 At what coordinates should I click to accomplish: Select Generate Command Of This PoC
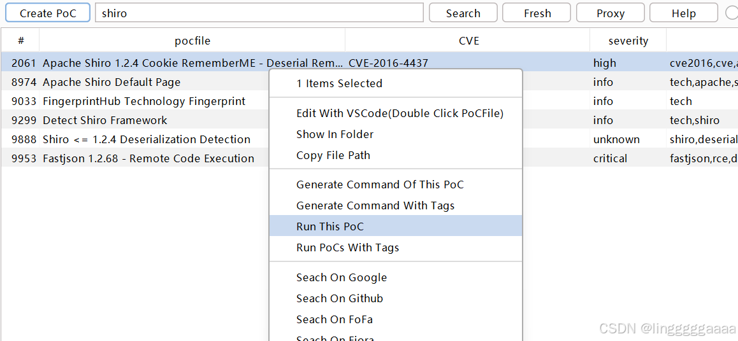point(396,184)
